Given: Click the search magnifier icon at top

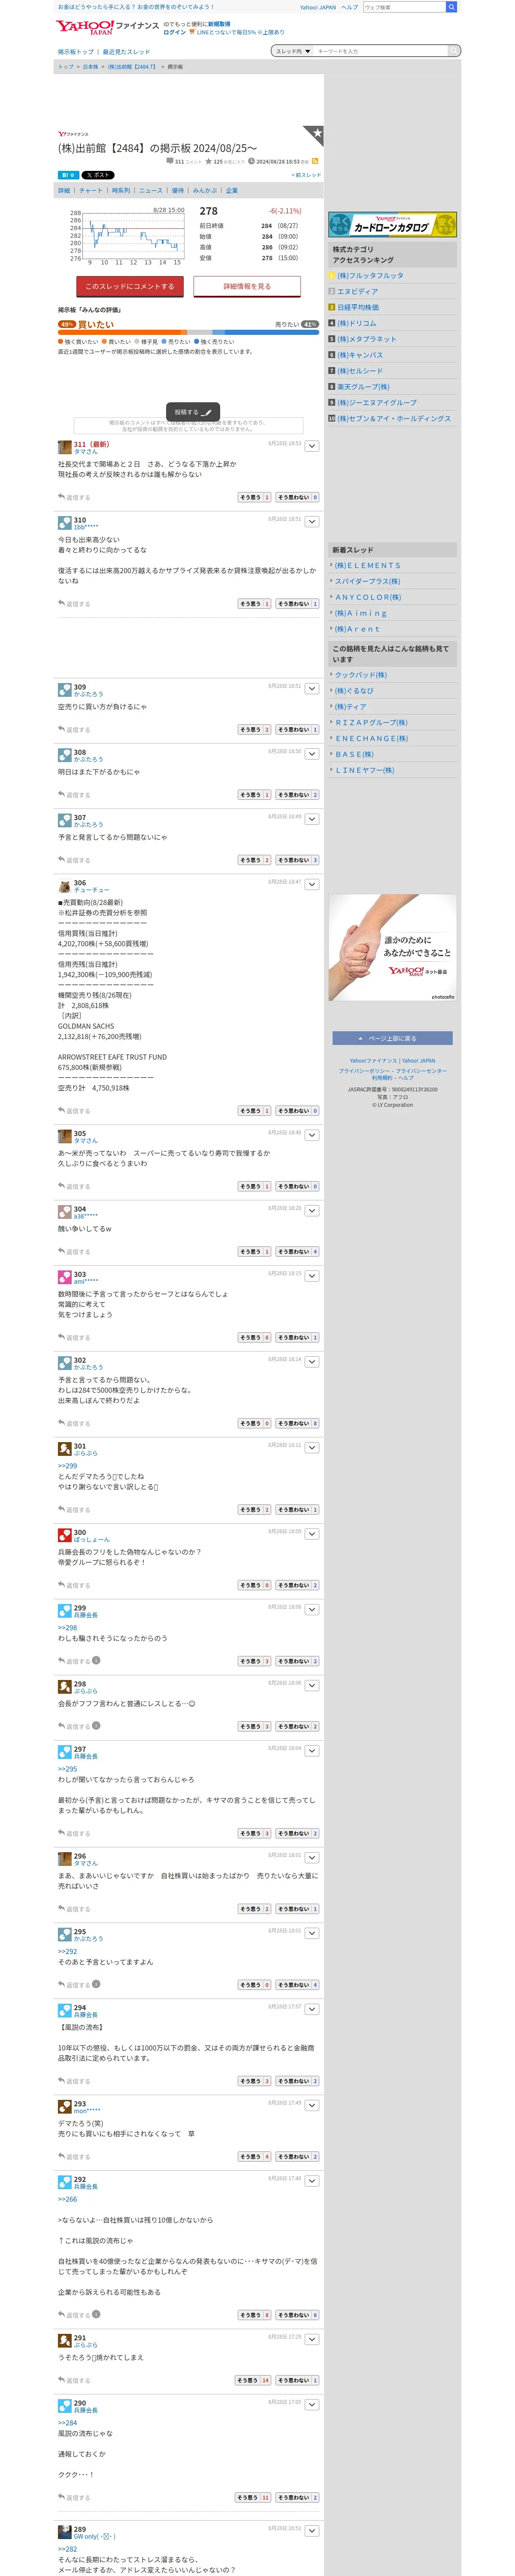Looking at the screenshot, I should click(x=451, y=7).
